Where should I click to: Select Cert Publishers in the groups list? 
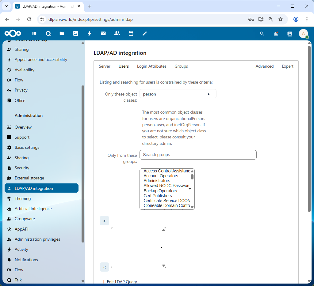[158, 196]
